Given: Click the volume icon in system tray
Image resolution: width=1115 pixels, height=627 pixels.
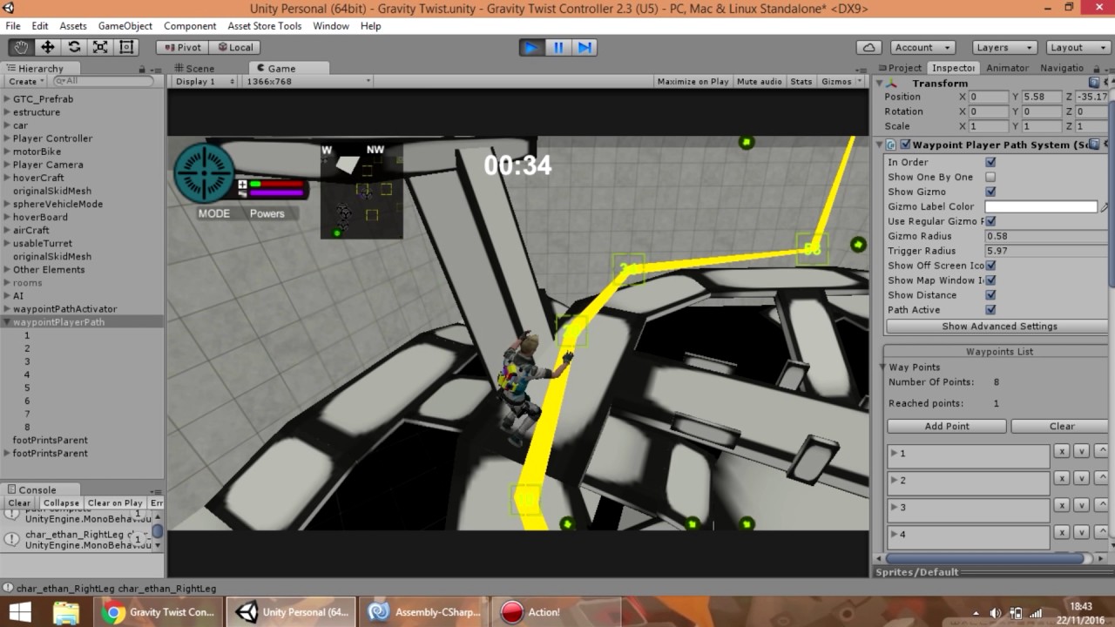Looking at the screenshot, I should point(995,612).
